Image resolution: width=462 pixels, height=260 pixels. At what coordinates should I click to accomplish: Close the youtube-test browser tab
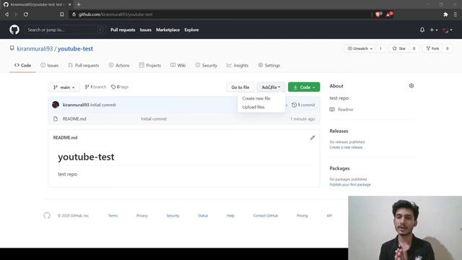coord(69,4)
